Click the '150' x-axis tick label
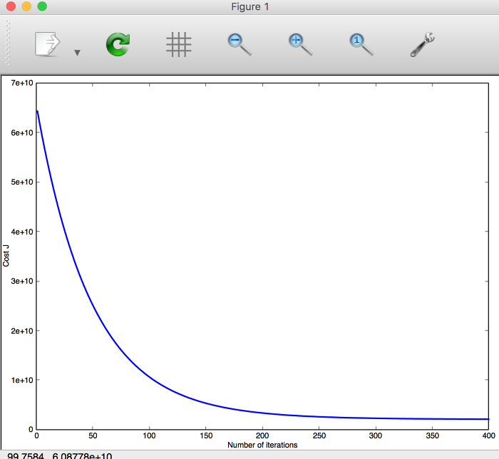Image resolution: width=499 pixels, height=459 pixels. point(206,435)
